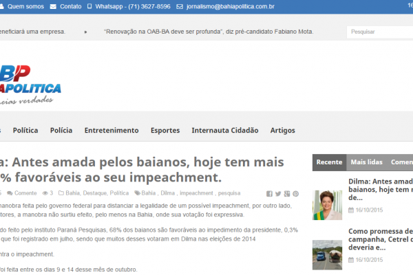The width and height of the screenshot is (413, 275).
Task: Open the Internauta Cidadão menu
Action: coord(224,130)
